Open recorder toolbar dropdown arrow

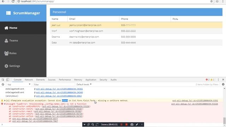point(84,125)
